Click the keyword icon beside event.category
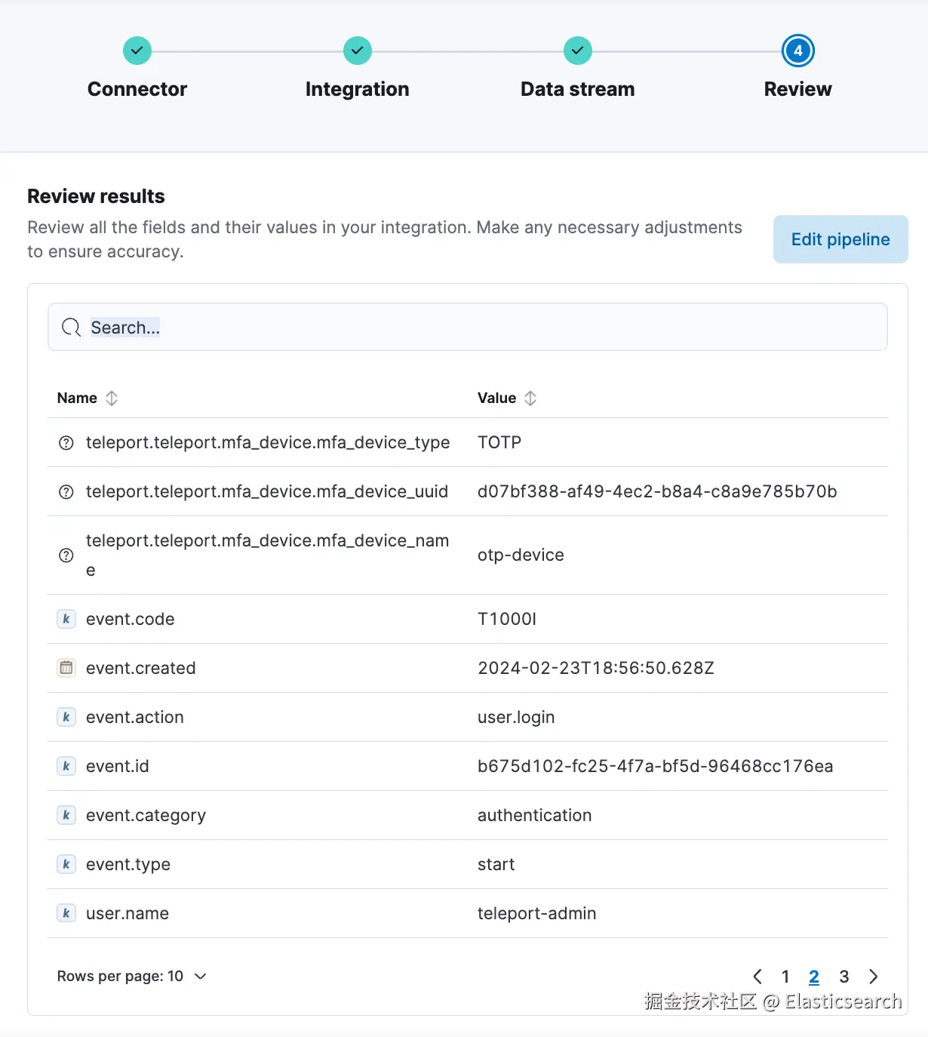The image size is (928, 1037). click(x=66, y=815)
